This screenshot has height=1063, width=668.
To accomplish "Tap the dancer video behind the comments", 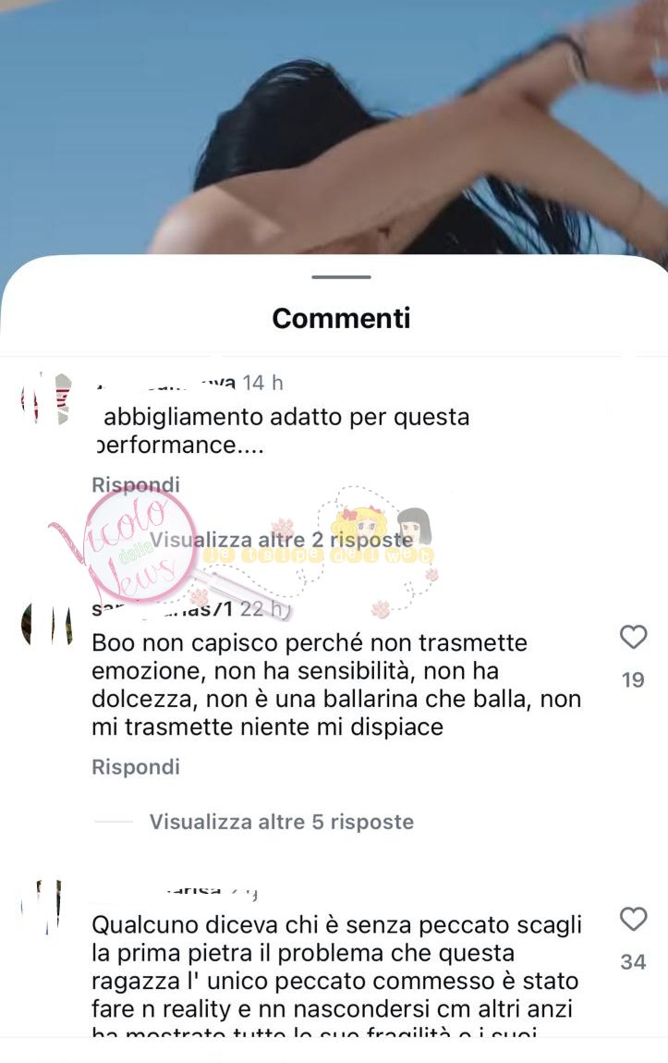I will click(334, 127).
